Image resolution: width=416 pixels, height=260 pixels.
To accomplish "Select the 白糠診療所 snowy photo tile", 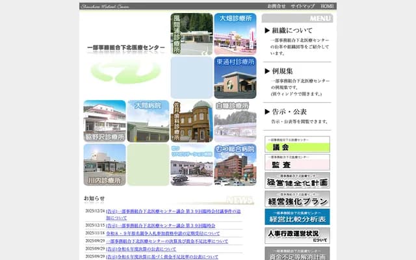I will pyautogui.click(x=235, y=121).
